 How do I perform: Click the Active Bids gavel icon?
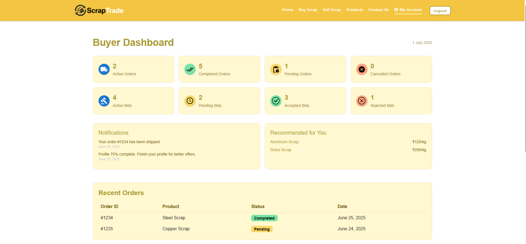coord(104,101)
